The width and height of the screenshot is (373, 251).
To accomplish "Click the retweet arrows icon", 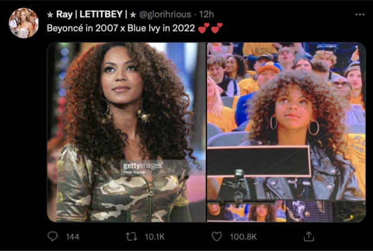I will click(131, 237).
